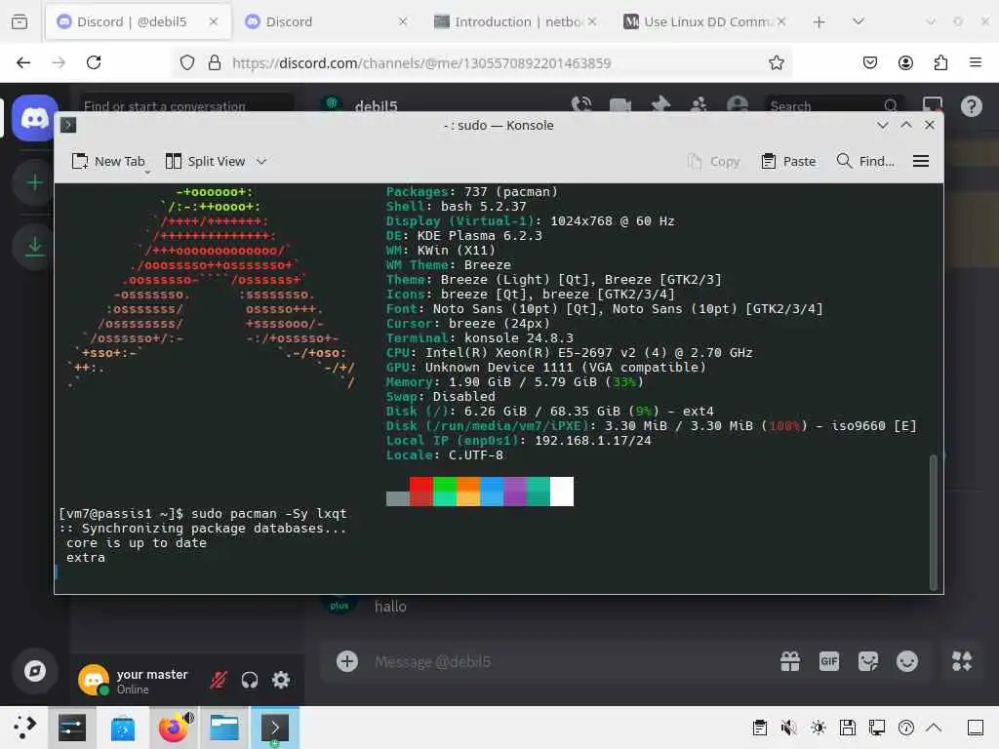Viewport: 999px width, 749px height.
Task: Open clipboard tray icon
Action: coord(759,728)
